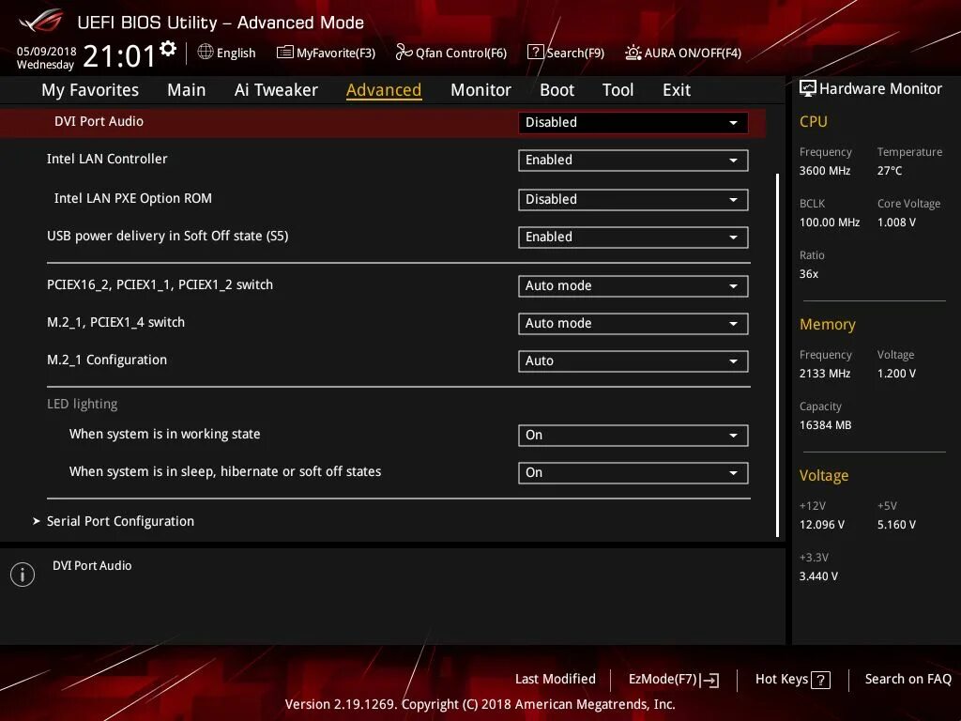Image resolution: width=961 pixels, height=721 pixels.
Task: Click the Qfan Control fan icon
Action: [404, 53]
